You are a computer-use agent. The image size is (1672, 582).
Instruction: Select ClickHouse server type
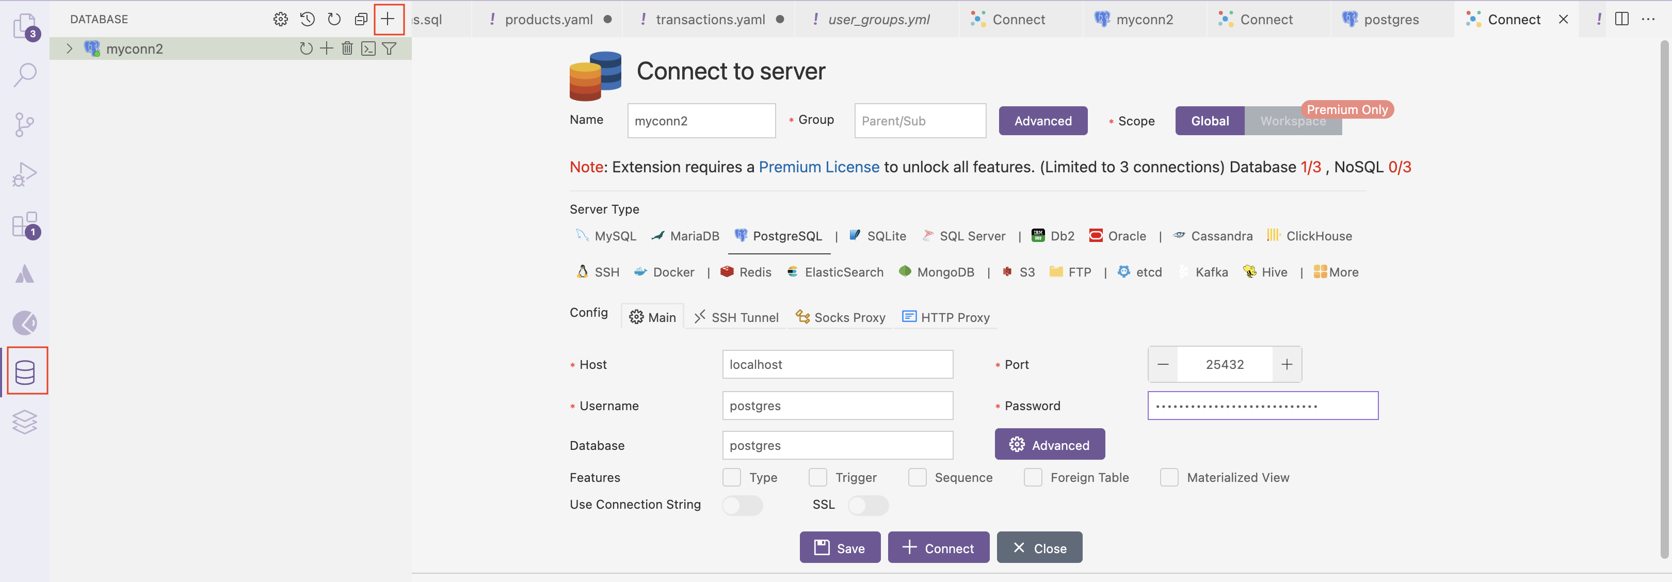tap(1309, 235)
